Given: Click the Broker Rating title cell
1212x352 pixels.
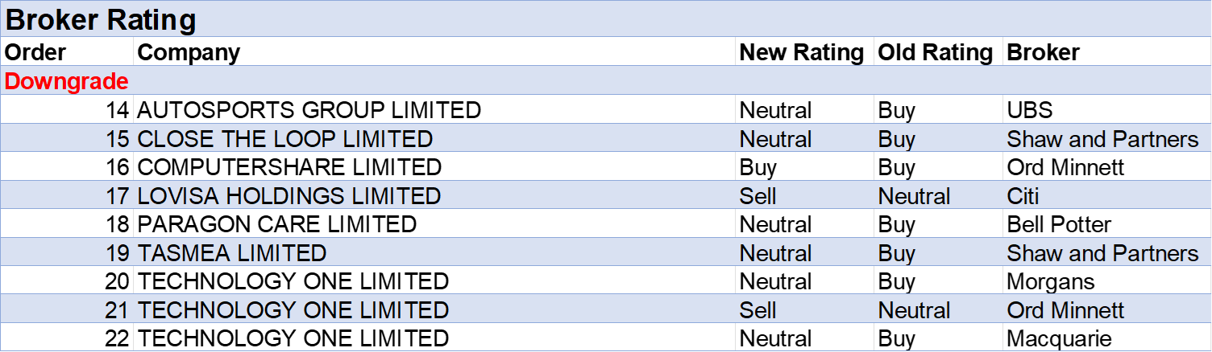Looking at the screenshot, I should (101, 20).
